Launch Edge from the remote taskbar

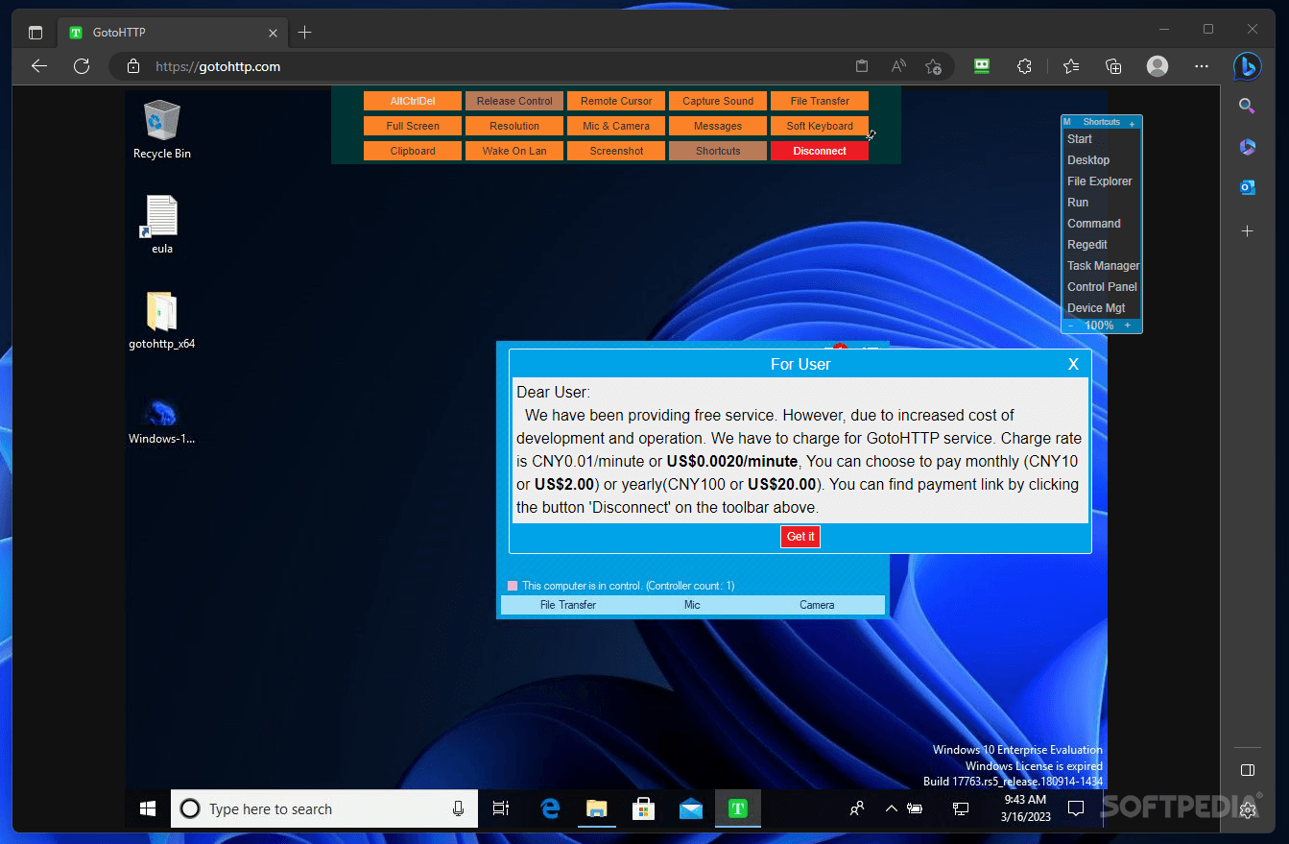pyautogui.click(x=550, y=808)
